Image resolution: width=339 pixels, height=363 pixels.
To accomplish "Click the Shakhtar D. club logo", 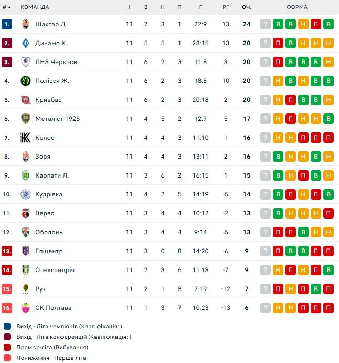I will [x=25, y=24].
